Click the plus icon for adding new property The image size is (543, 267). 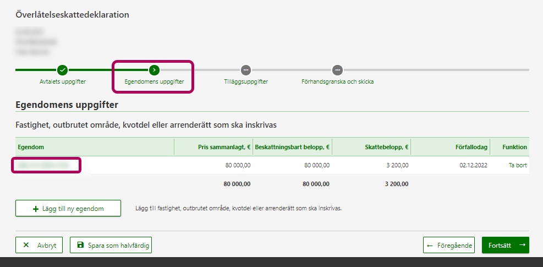pos(36,209)
